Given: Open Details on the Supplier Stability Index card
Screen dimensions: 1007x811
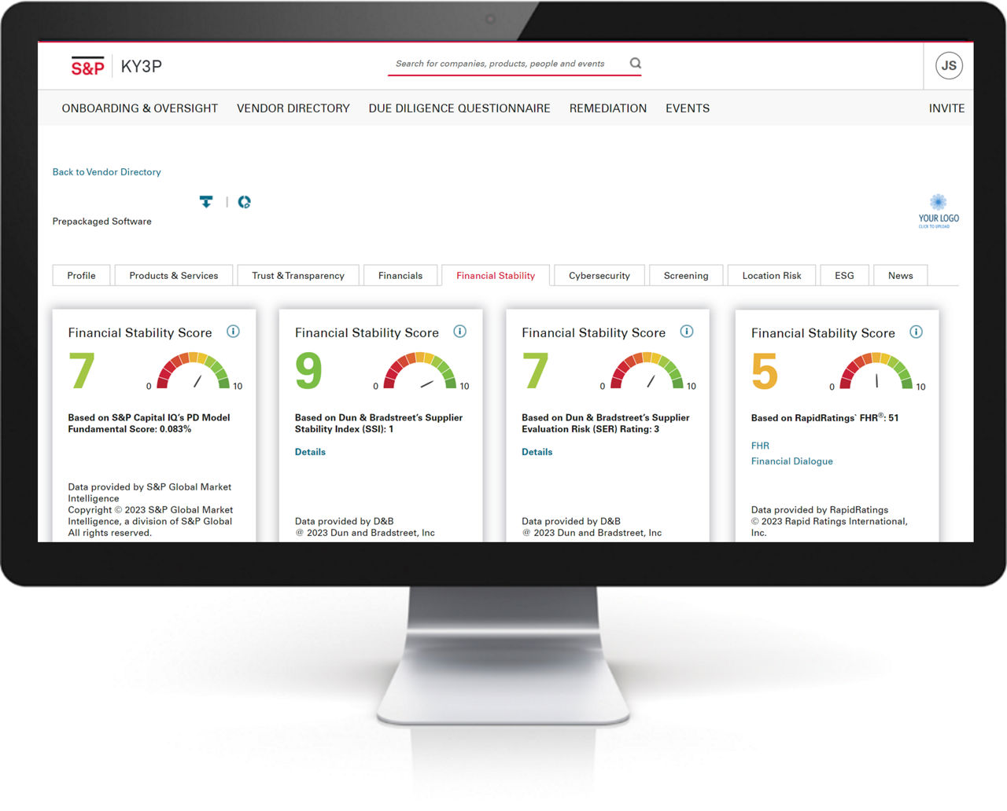Looking at the screenshot, I should [310, 452].
